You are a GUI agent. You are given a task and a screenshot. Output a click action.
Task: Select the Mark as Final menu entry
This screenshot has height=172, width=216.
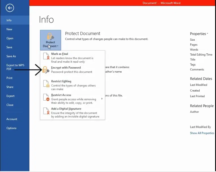click(x=73, y=58)
